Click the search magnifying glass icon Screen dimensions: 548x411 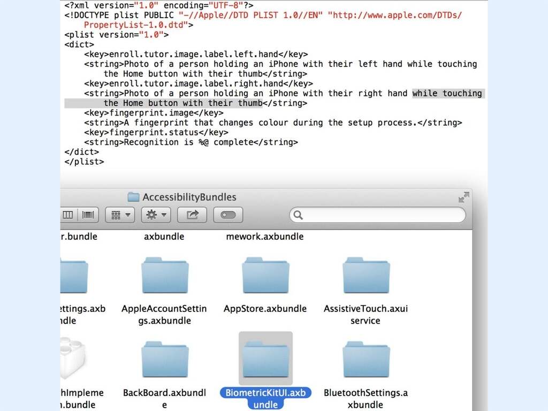click(298, 215)
